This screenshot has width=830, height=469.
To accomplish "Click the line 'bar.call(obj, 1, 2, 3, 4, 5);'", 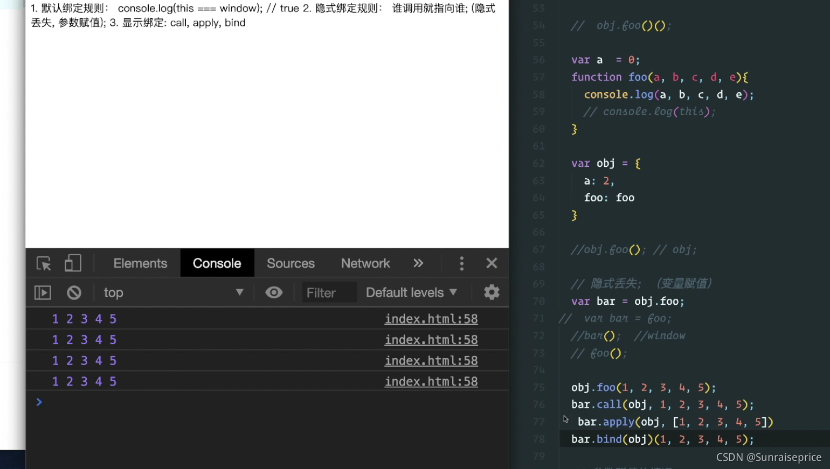I will tap(662, 404).
